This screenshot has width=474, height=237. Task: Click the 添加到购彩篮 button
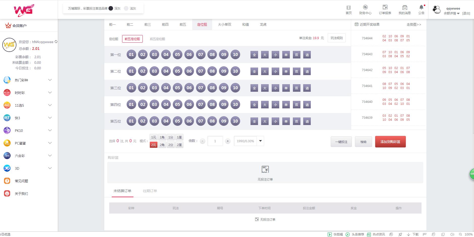coord(390,142)
